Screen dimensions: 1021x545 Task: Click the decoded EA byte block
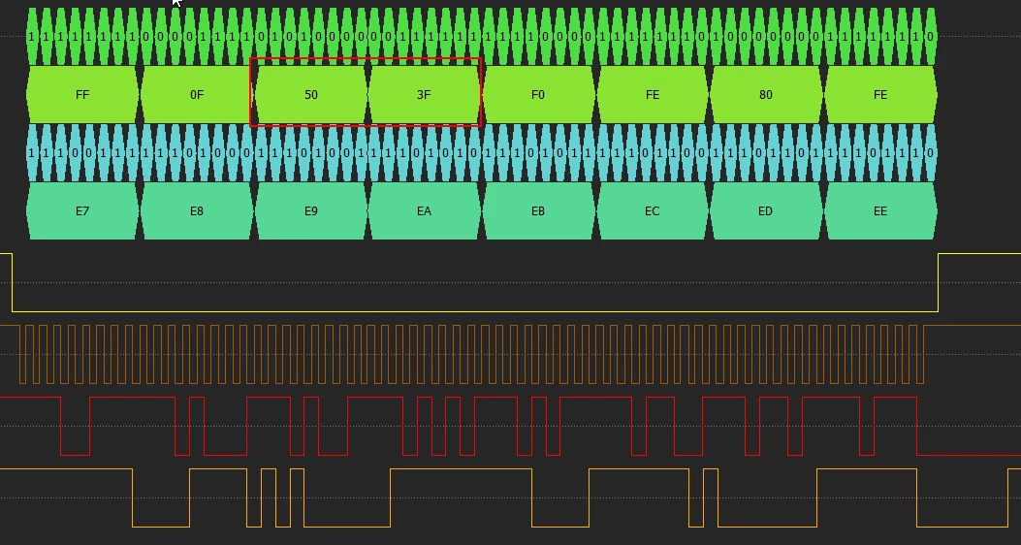[424, 211]
